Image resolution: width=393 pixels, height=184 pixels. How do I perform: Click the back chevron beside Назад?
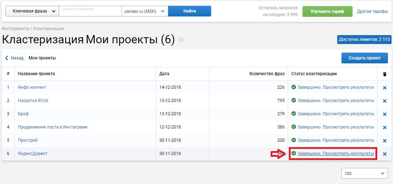coord(7,58)
